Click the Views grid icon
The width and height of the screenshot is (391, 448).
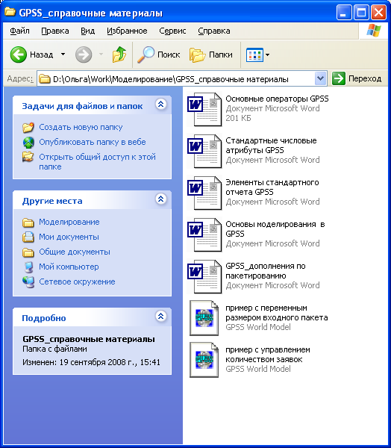254,55
